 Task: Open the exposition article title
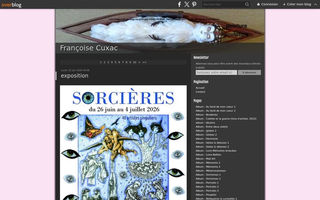pos(75,76)
